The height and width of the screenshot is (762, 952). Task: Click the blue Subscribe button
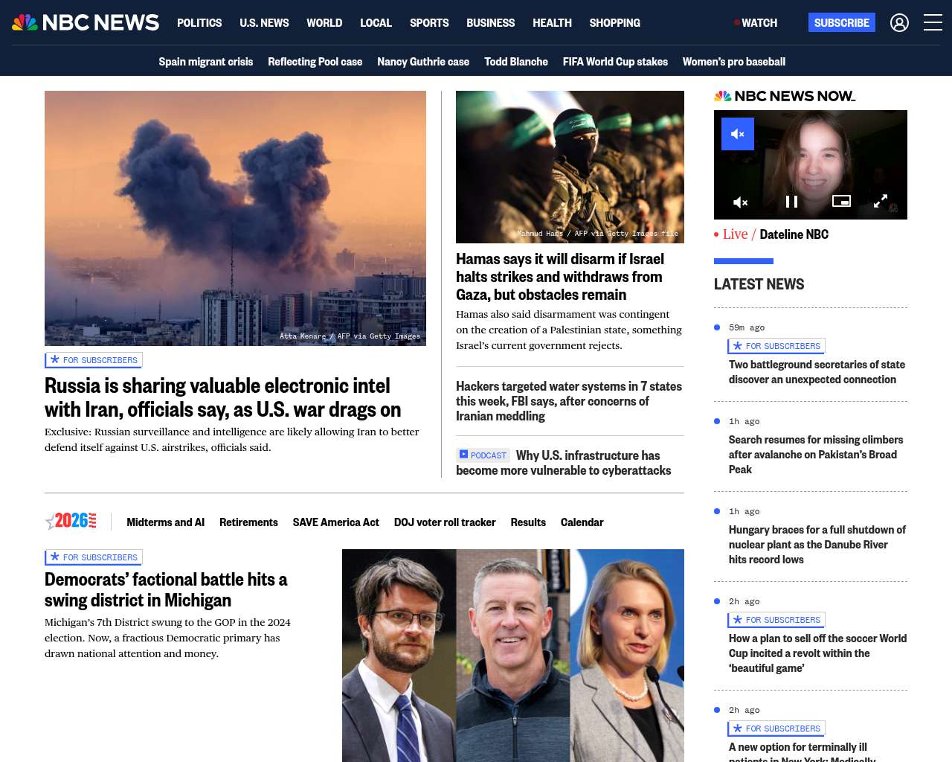click(x=842, y=23)
